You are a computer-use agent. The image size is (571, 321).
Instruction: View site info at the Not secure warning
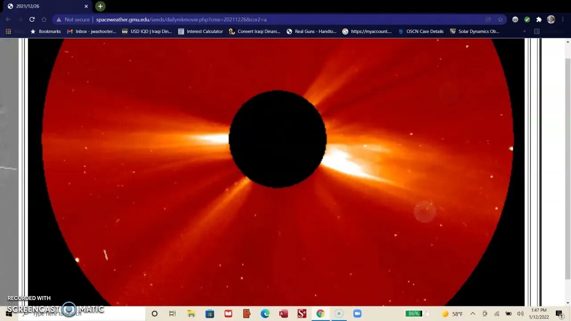(x=73, y=20)
